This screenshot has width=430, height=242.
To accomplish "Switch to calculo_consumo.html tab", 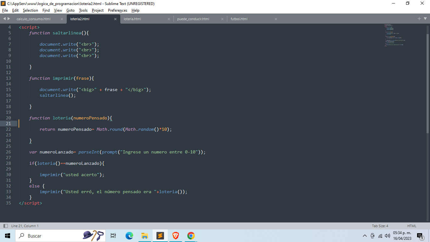I will (34, 19).
